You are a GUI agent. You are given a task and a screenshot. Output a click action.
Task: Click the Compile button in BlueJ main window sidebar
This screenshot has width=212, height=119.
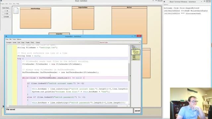6,17
